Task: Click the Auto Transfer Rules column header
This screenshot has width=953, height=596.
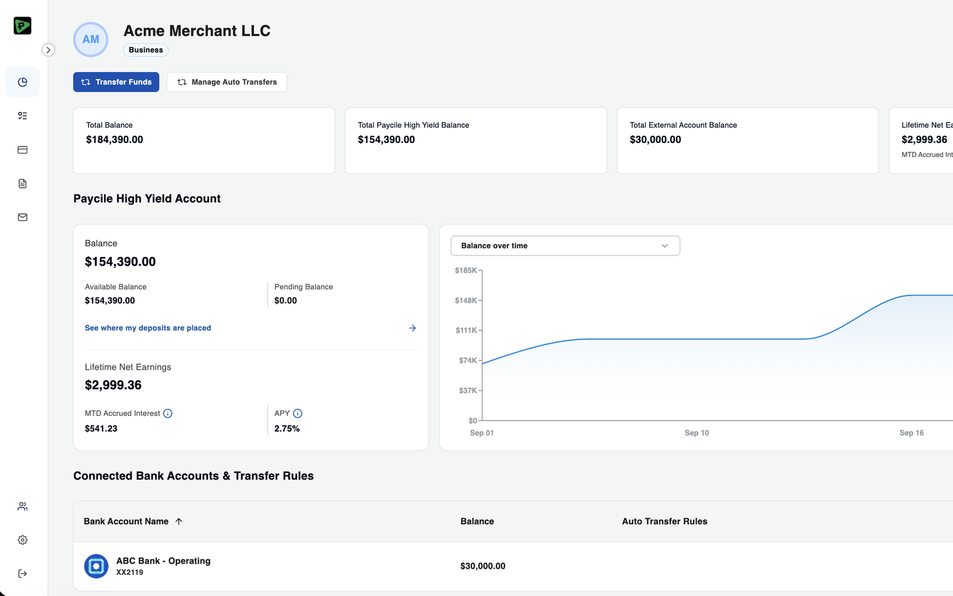Action: point(664,522)
